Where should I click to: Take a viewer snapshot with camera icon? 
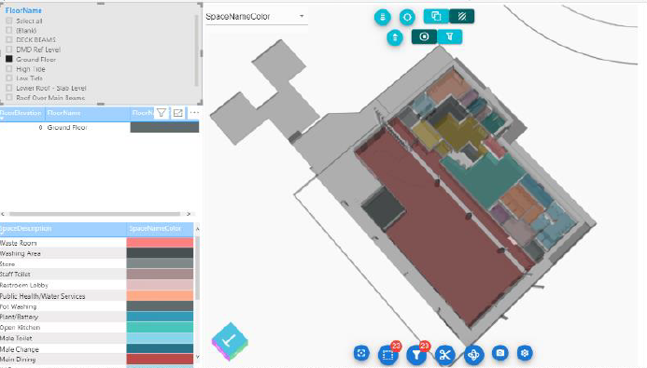(500, 353)
